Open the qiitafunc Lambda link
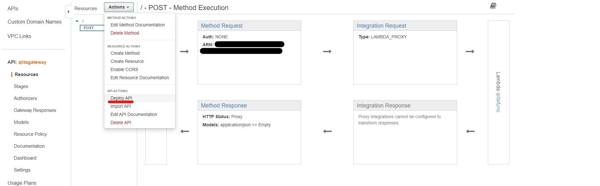The height and width of the screenshot is (186, 600). 498,102
